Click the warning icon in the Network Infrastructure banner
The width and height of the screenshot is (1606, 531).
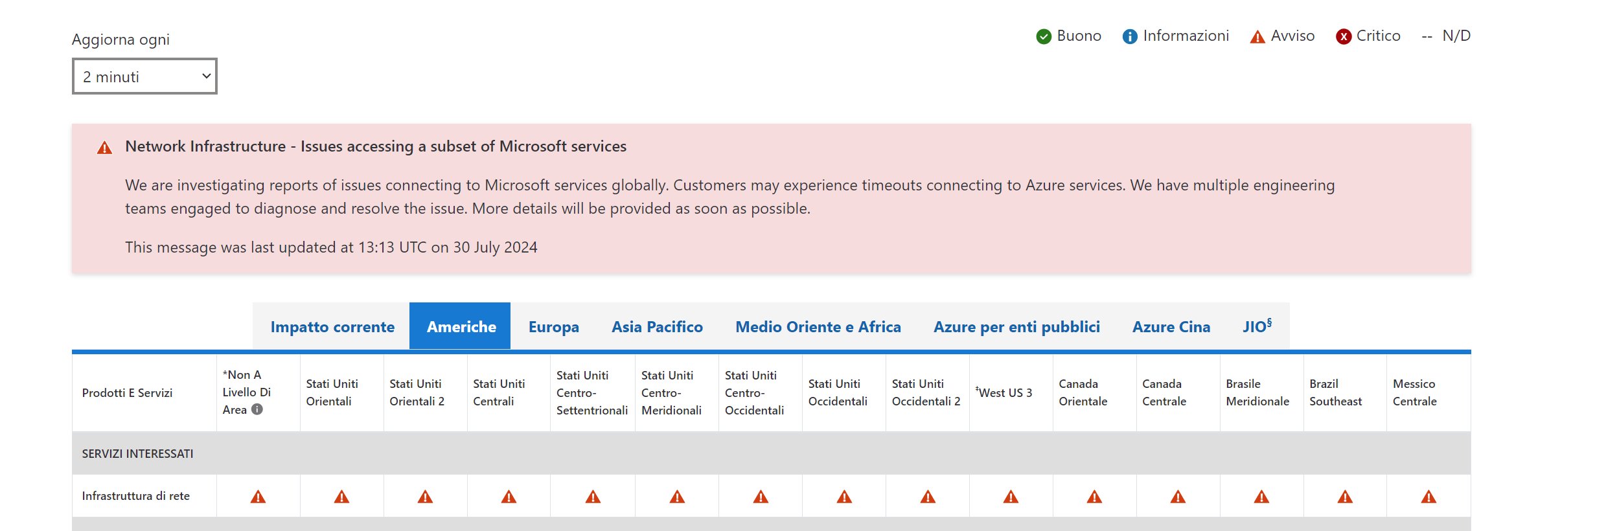[x=104, y=148]
